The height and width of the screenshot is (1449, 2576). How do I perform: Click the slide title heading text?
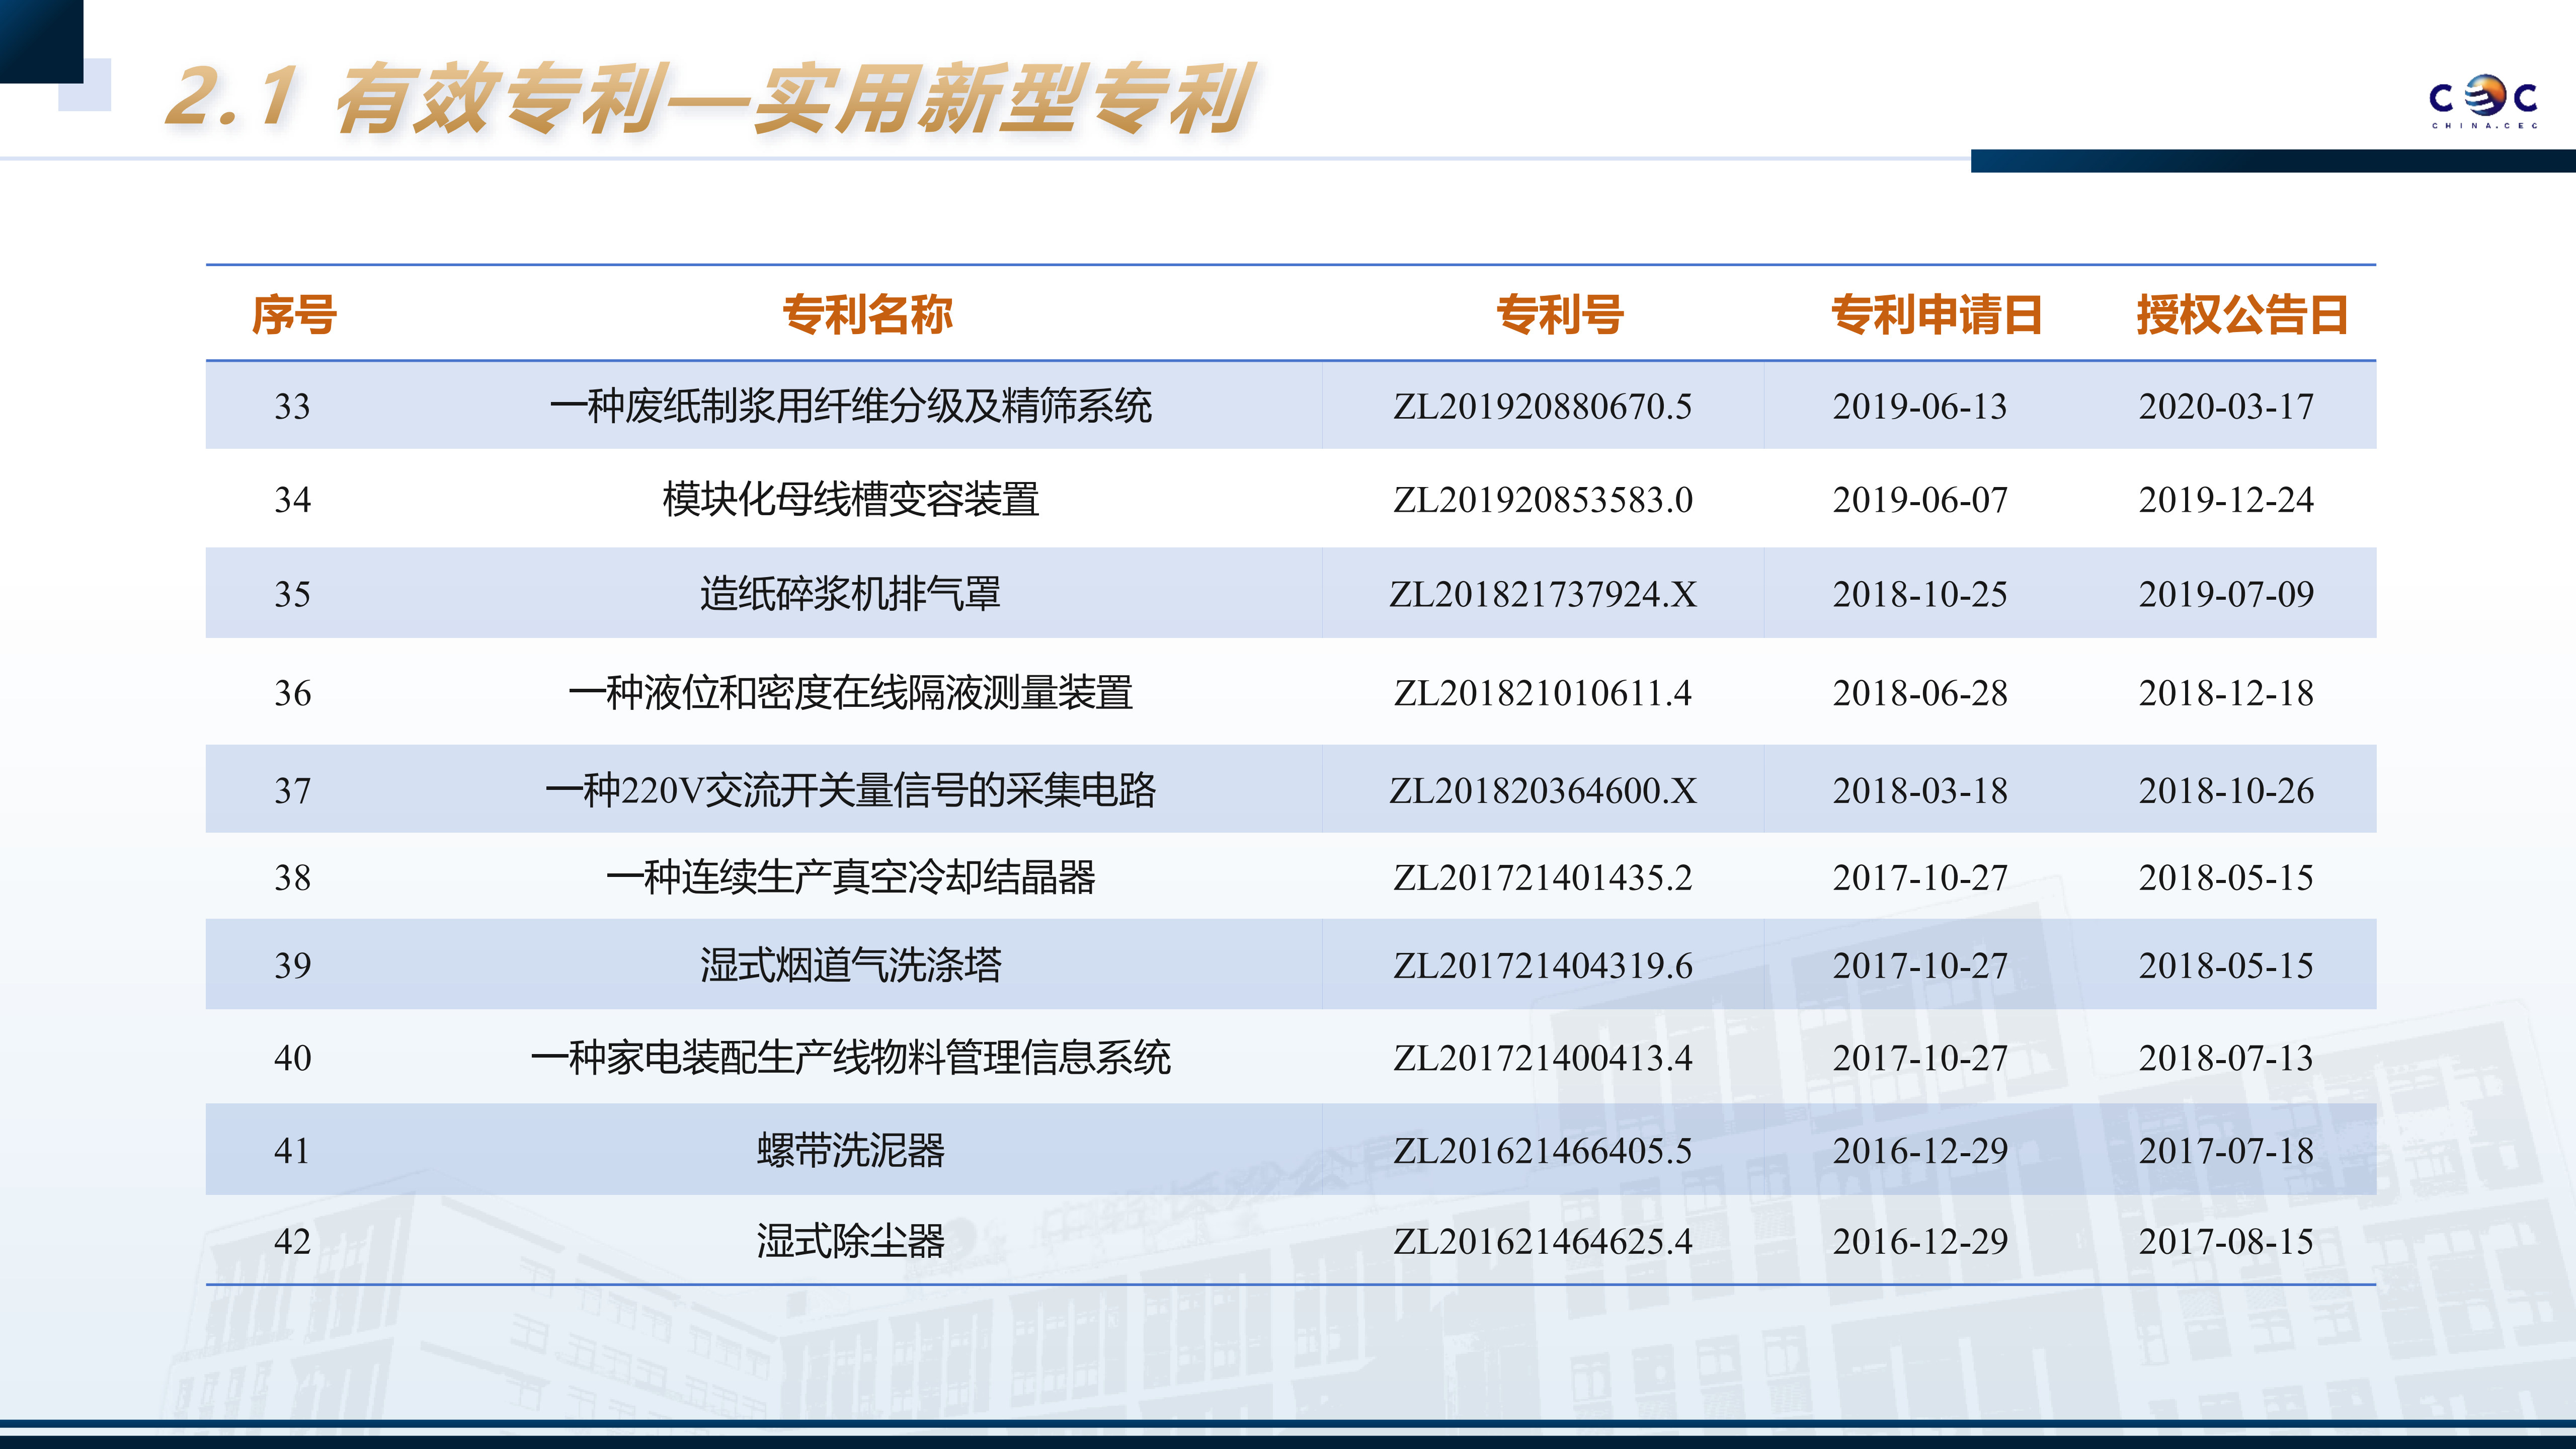pos(707,99)
